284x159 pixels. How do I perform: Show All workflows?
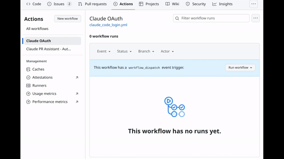click(37, 29)
